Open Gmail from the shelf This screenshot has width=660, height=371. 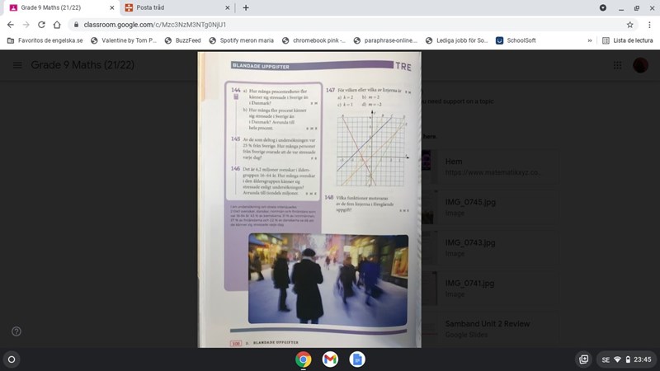[330, 359]
